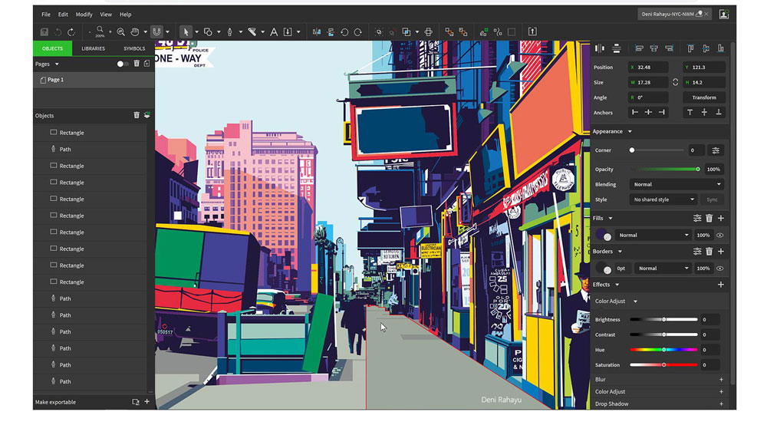Click the Snapping magnet icon

pyautogui.click(x=156, y=31)
